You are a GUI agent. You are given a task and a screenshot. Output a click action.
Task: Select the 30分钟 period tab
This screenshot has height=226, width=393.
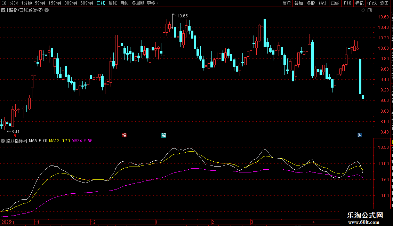71,3
